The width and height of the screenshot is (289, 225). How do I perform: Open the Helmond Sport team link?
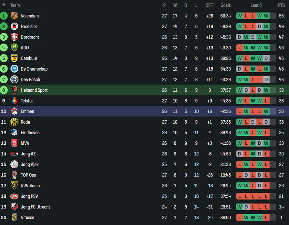(x=34, y=90)
